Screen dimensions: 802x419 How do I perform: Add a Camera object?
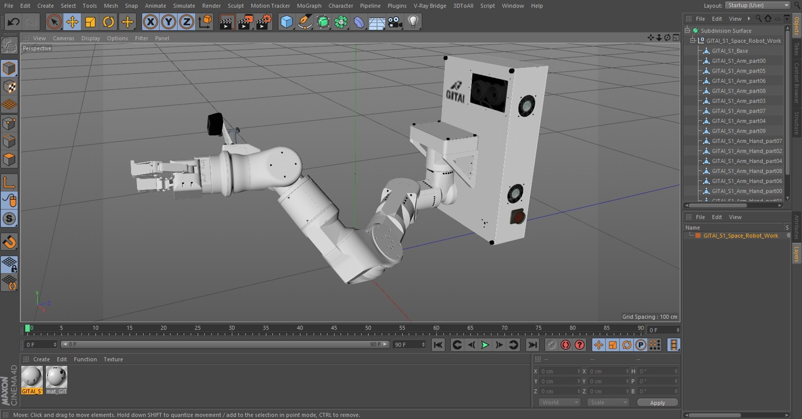click(395, 22)
